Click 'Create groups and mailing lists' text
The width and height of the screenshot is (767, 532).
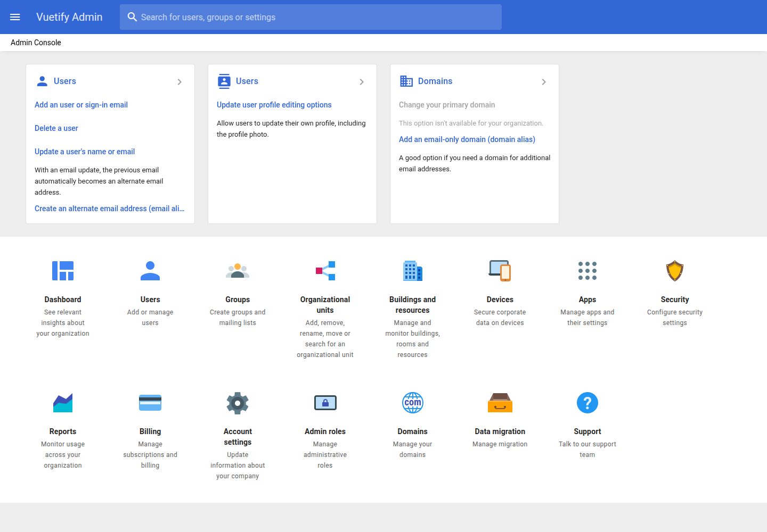pyautogui.click(x=238, y=318)
